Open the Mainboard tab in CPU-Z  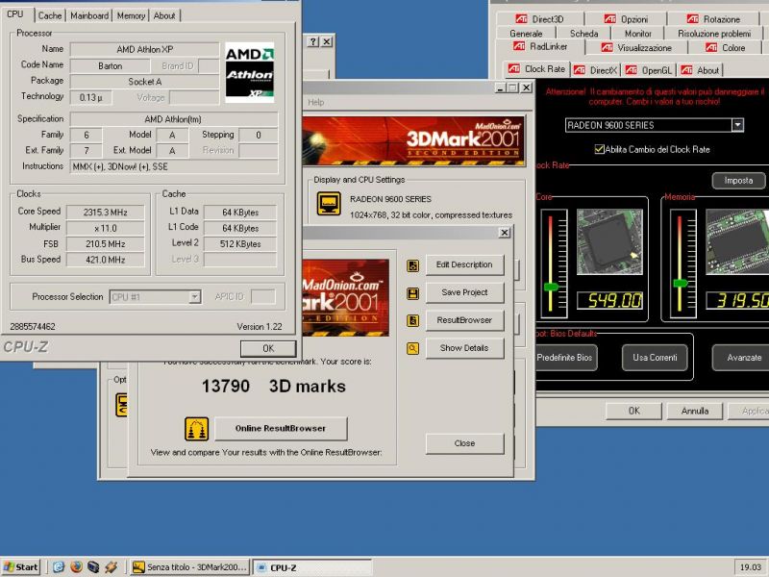point(89,15)
